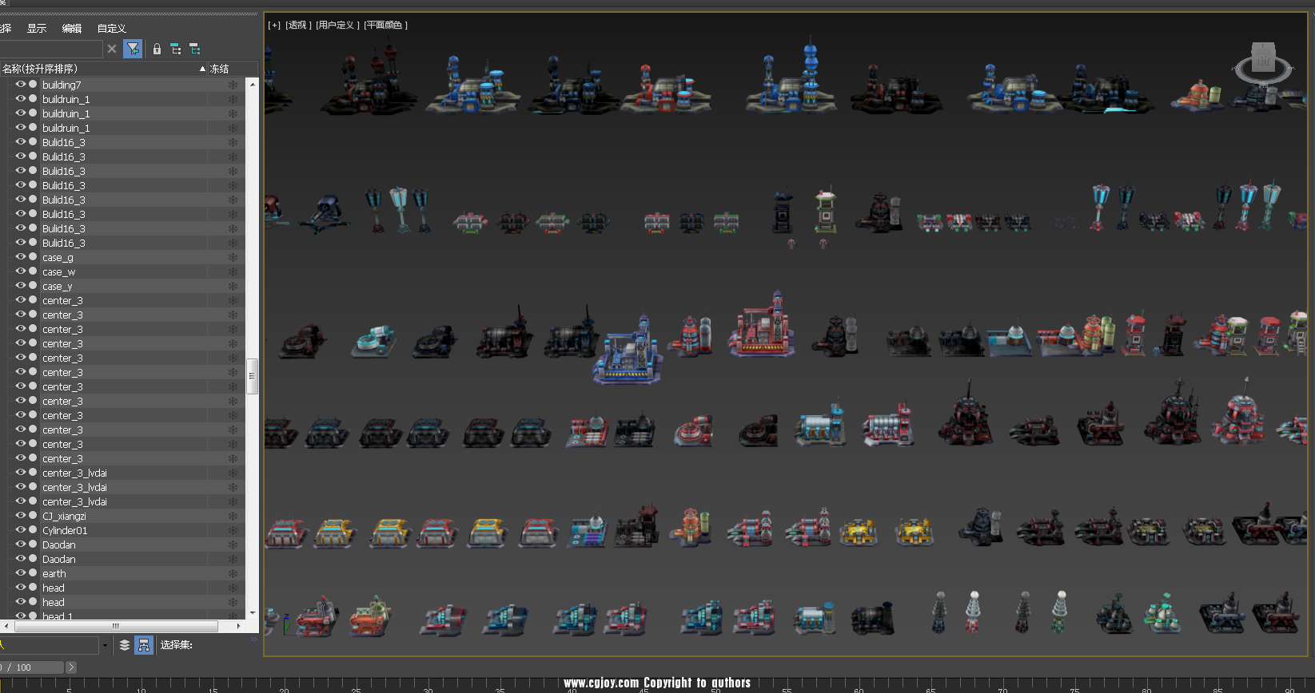Viewport: 1315px width, 693px height.
Task: Open the 自定义 menu
Action: [x=112, y=29]
